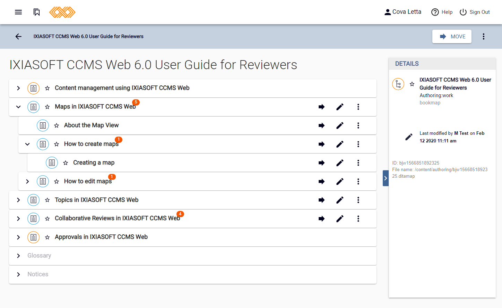Open more options for Topics in IXIASOFT CCMS Web
The width and height of the screenshot is (502, 308).
coord(358,200)
